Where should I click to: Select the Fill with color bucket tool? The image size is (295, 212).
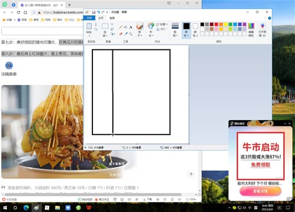tap(125, 27)
